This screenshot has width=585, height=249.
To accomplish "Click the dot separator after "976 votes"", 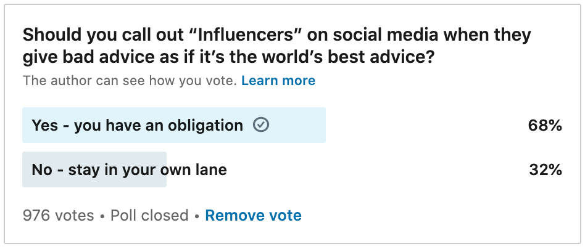I will 102,216.
